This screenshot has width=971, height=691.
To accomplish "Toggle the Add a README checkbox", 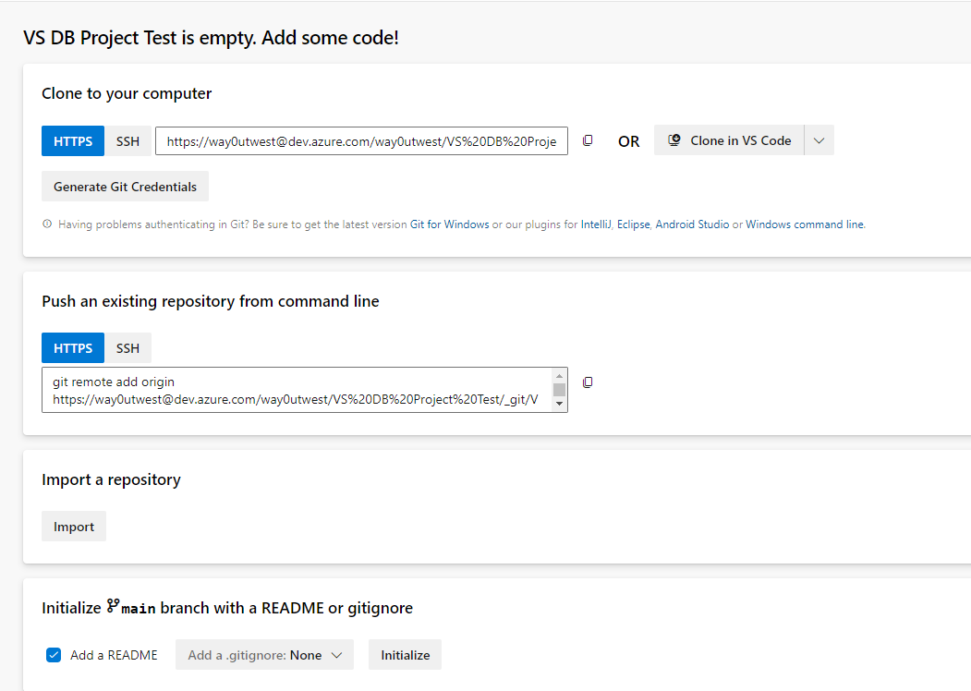I will pos(54,655).
